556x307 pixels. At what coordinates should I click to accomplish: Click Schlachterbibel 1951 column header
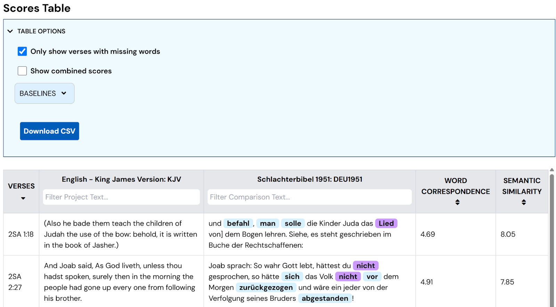click(310, 179)
